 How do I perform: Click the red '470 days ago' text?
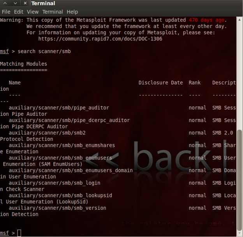click(x=206, y=20)
